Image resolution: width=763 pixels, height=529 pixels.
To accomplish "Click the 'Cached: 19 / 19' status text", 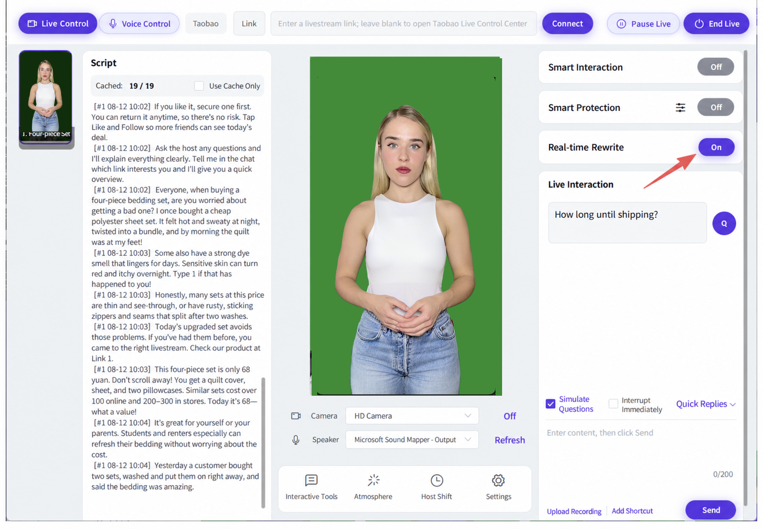I will 125,86.
